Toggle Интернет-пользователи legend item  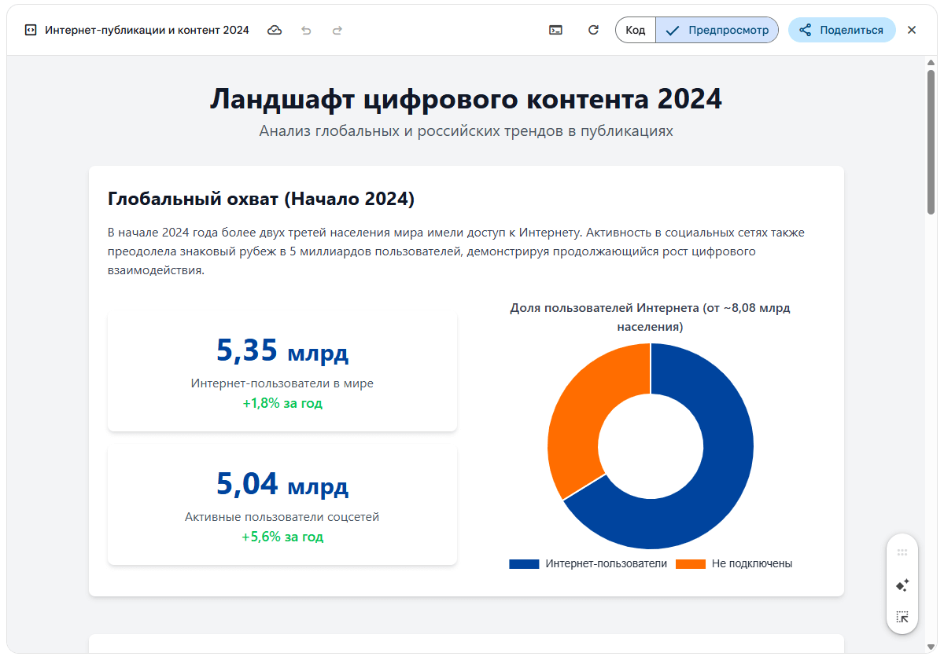click(588, 564)
